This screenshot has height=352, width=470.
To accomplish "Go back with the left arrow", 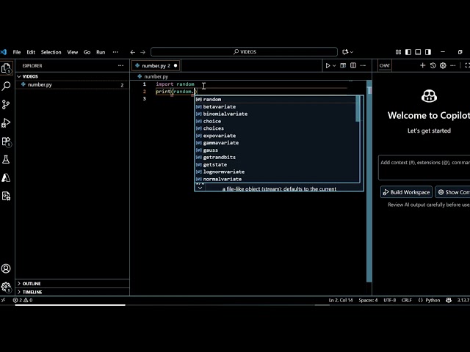I will pyautogui.click(x=132, y=52).
